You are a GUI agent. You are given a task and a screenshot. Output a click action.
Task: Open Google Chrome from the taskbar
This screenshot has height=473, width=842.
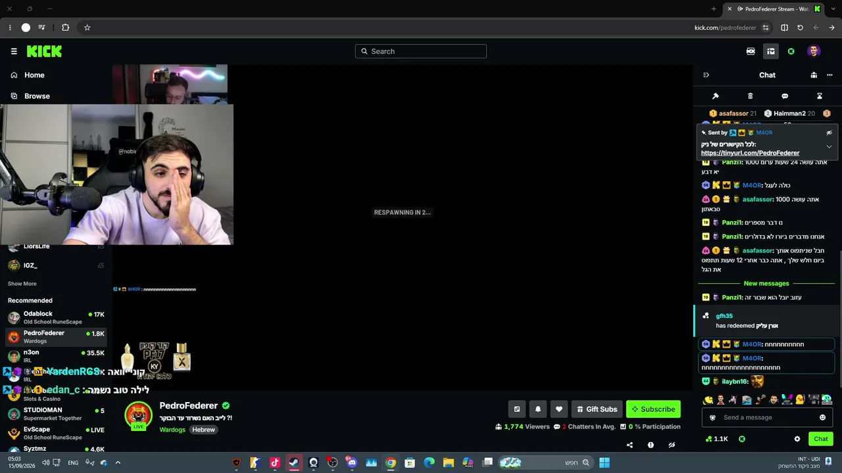[x=391, y=462]
